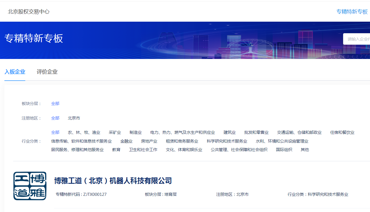Viewport: 370px width, 212px height.
Task: Click the 北京股权交易中心 site title
Action: coord(29,12)
